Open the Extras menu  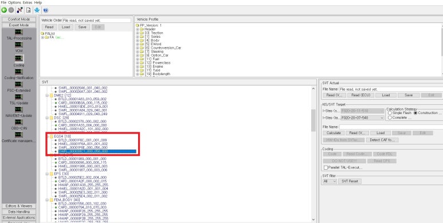28,2
